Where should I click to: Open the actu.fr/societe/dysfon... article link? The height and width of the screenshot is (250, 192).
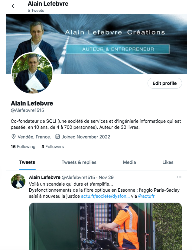click(x=105, y=196)
